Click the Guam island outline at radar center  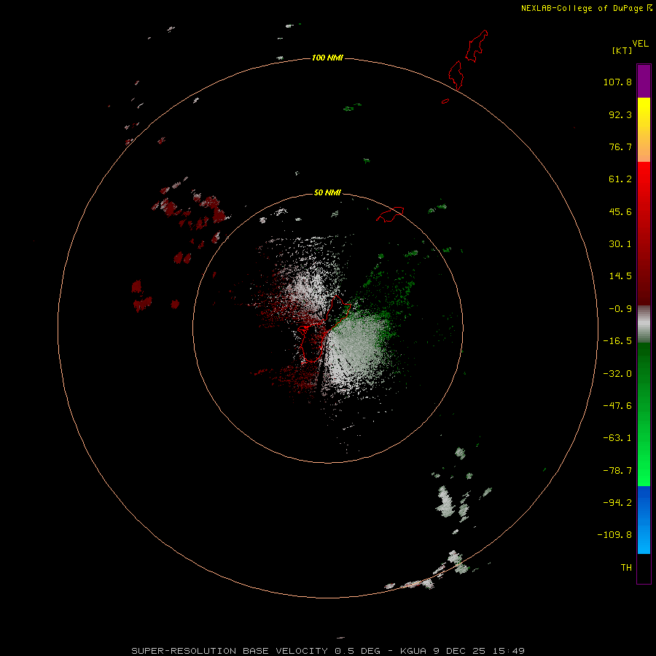click(x=323, y=329)
